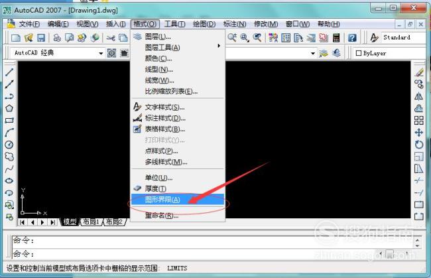Open the 标注(N) menu
431x278 pixels.
[x=235, y=24]
